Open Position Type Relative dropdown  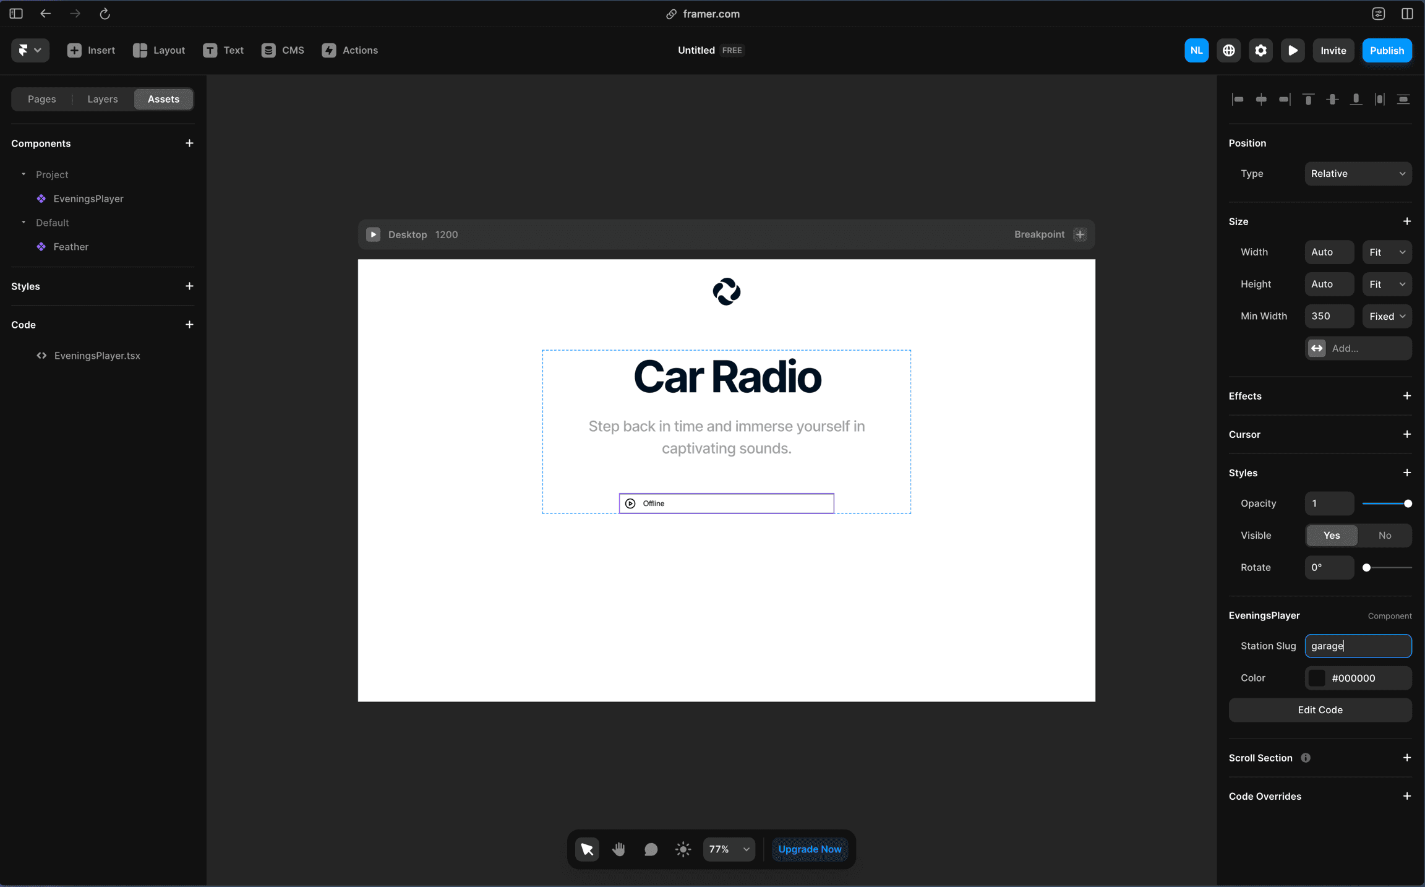(x=1358, y=174)
